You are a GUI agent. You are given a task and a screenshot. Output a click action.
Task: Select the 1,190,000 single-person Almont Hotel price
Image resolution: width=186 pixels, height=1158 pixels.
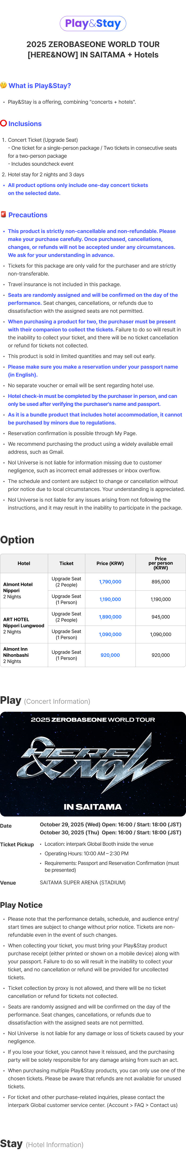point(110,599)
